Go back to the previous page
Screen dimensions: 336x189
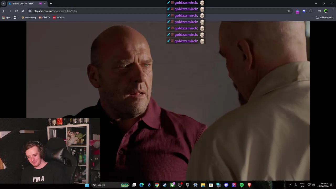pyautogui.click(x=4, y=11)
